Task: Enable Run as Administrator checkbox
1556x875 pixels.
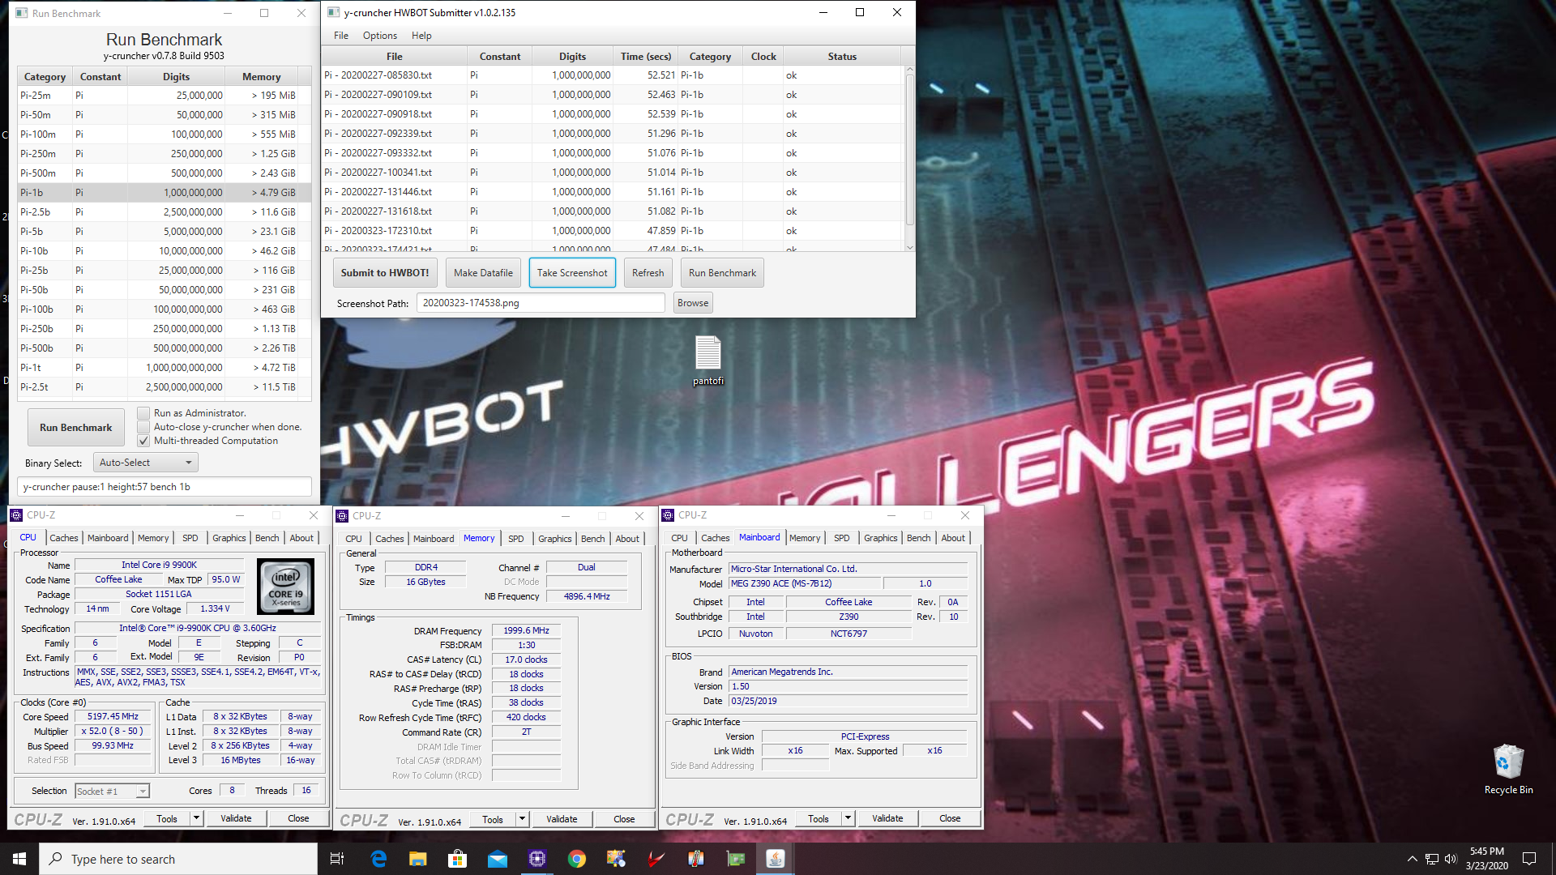Action: click(143, 413)
